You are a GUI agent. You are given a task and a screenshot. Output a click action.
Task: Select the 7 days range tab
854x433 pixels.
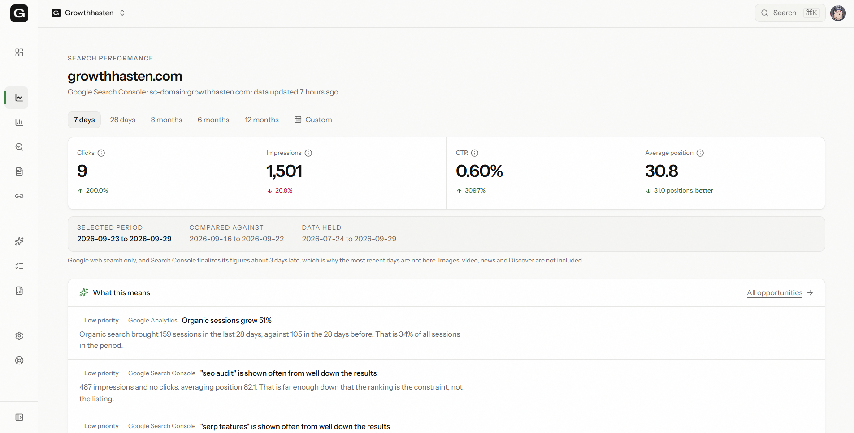84,120
